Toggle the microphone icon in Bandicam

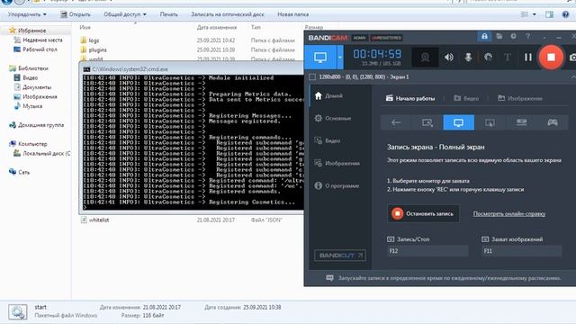[x=468, y=58]
